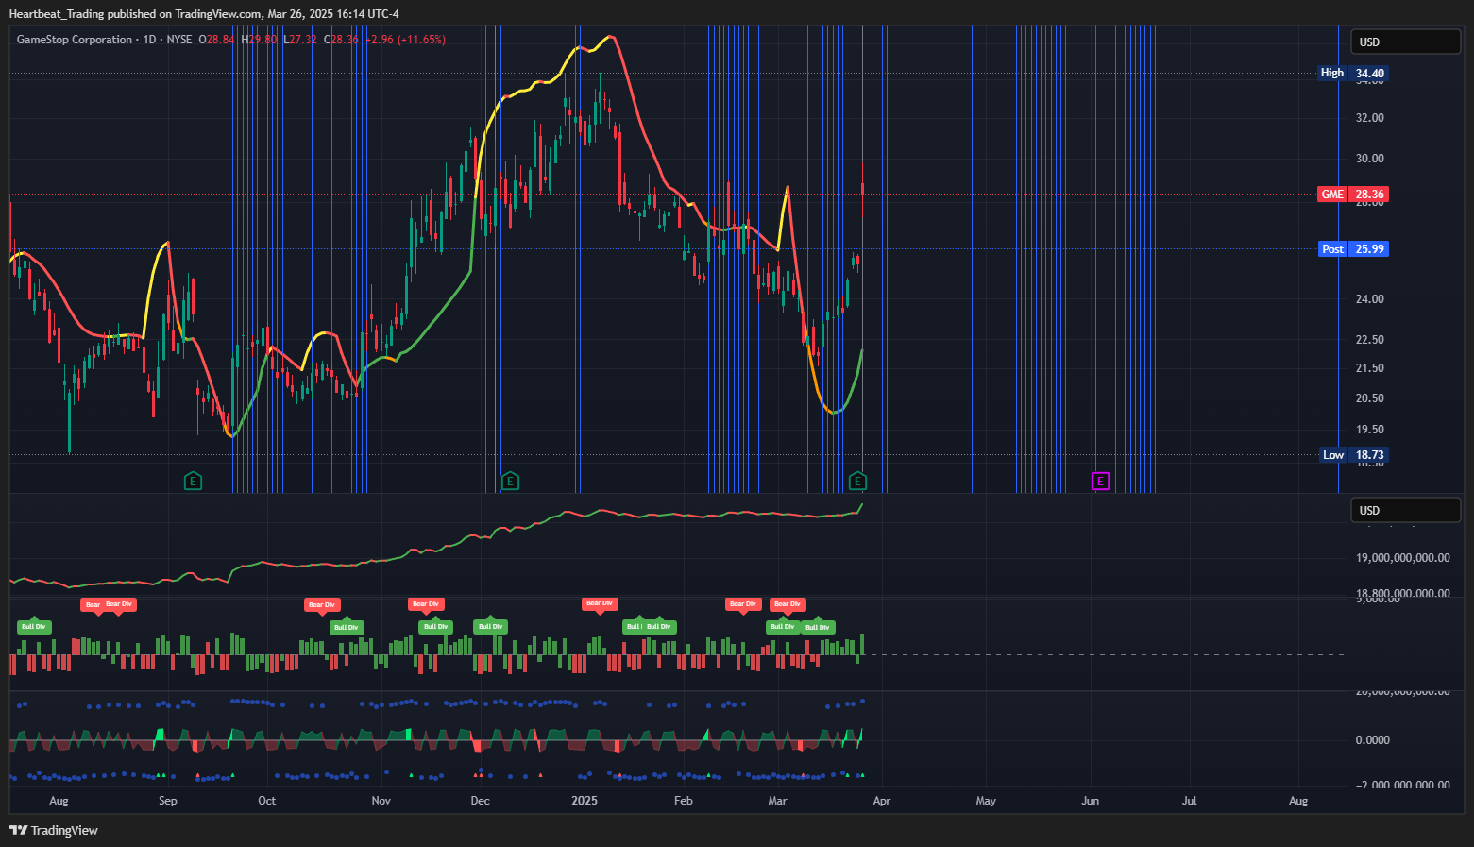Image resolution: width=1474 pixels, height=847 pixels.
Task: Click the Bull Div label in early December
Action: [x=490, y=626]
